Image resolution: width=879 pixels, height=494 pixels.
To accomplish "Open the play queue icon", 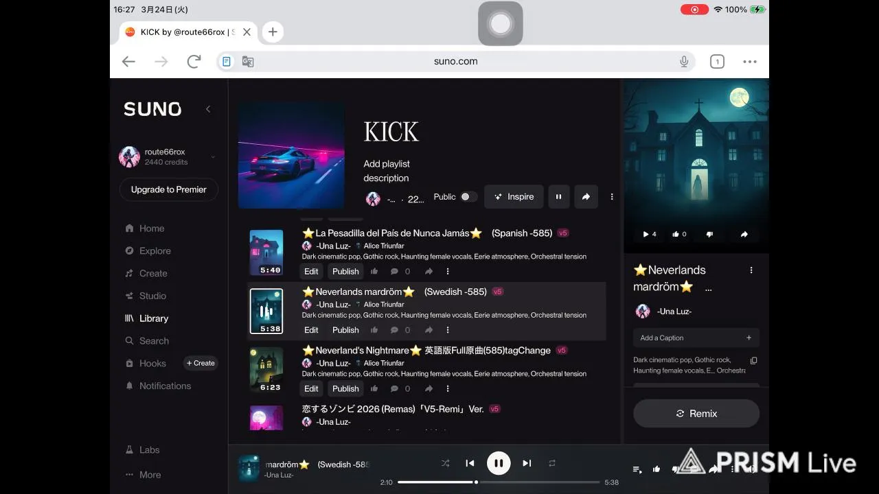I will (x=637, y=469).
